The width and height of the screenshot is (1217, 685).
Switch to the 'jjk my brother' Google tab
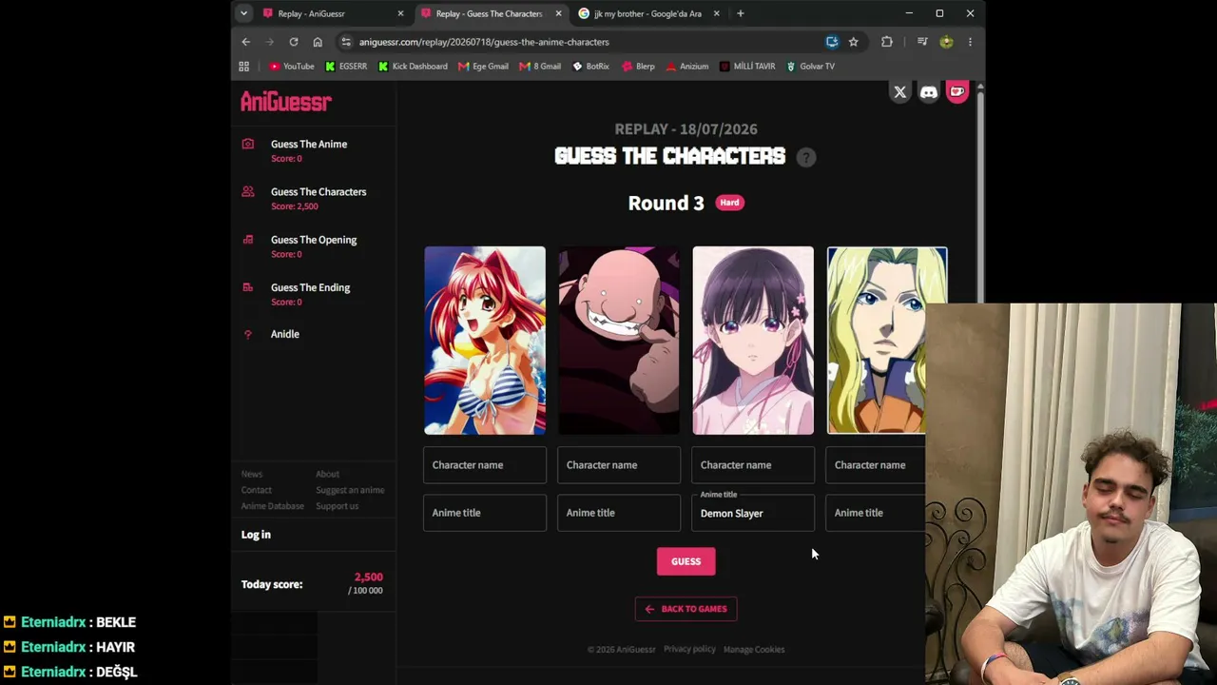point(649,13)
